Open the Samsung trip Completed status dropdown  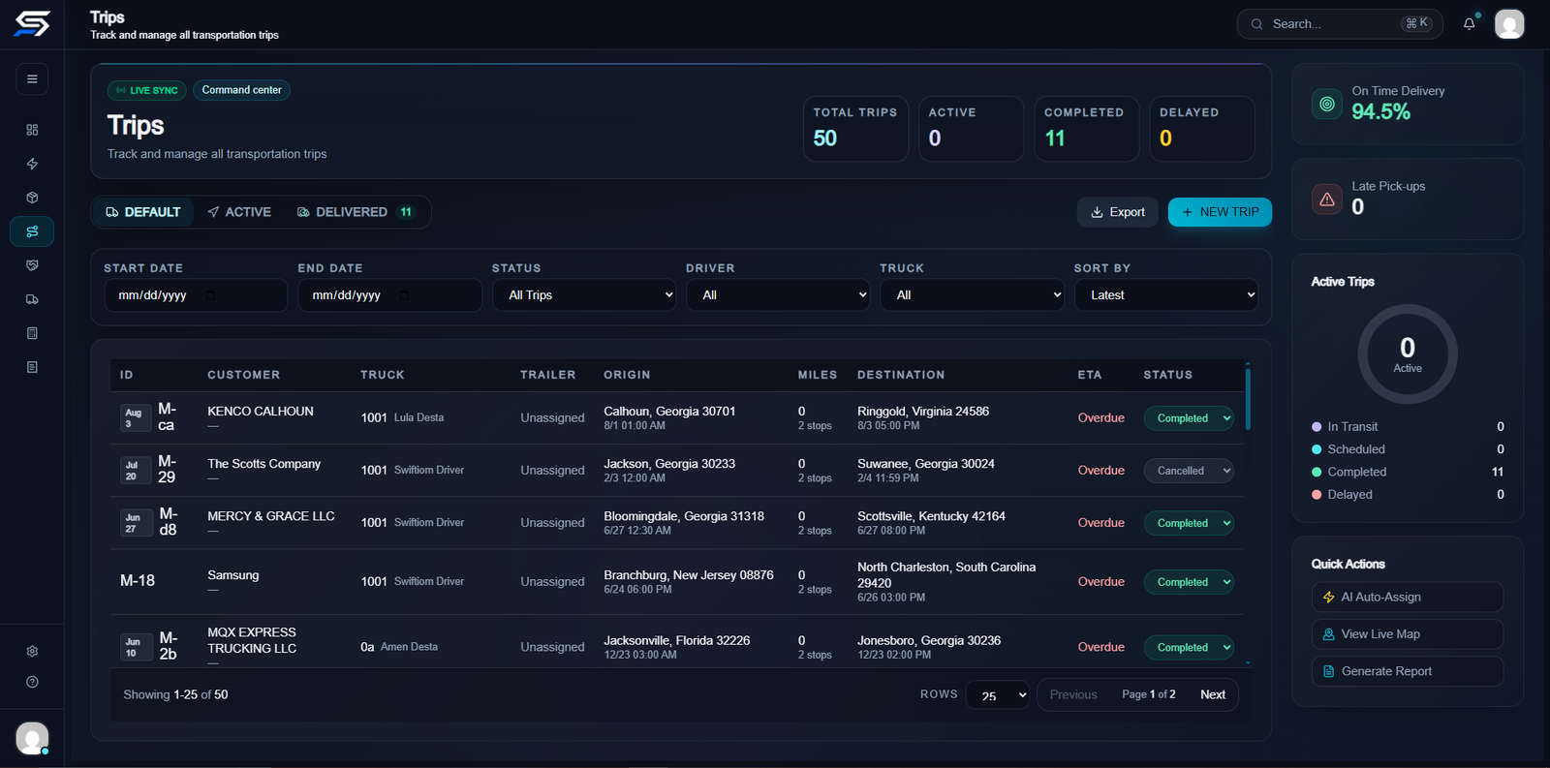tap(1189, 582)
